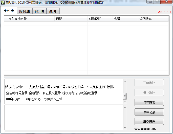Switch to the 支付宝 tab
This screenshot has height=134, width=173.
coord(9,11)
